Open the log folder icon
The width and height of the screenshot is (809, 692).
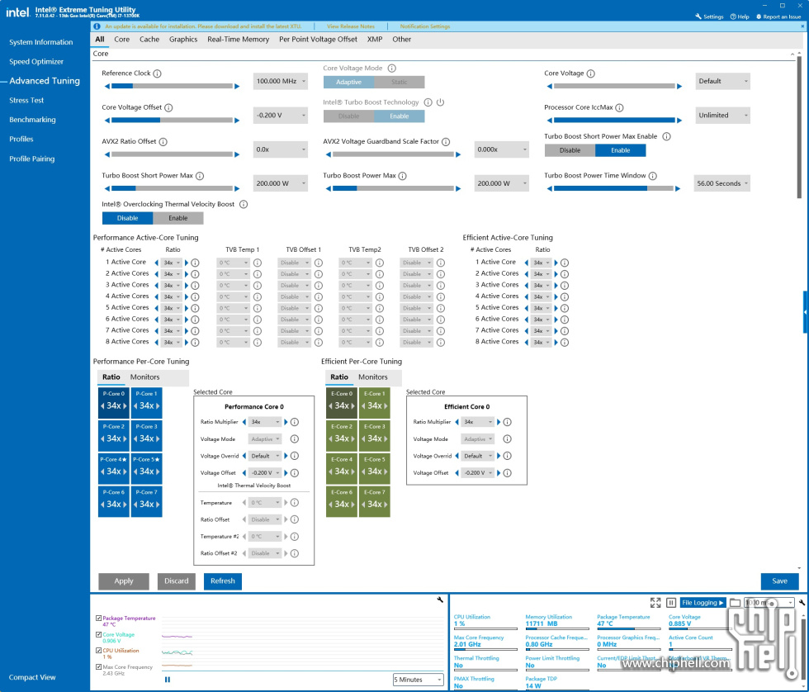pos(736,603)
